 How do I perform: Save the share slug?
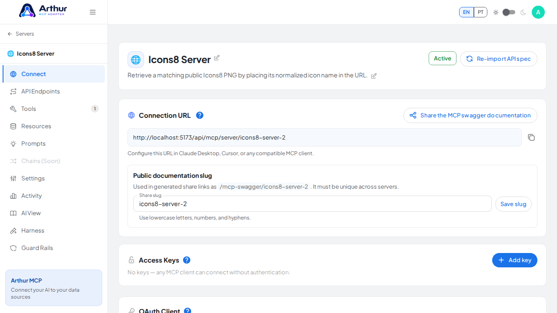point(513,204)
